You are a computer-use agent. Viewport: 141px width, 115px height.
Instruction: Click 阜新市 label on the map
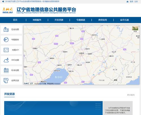65,52
